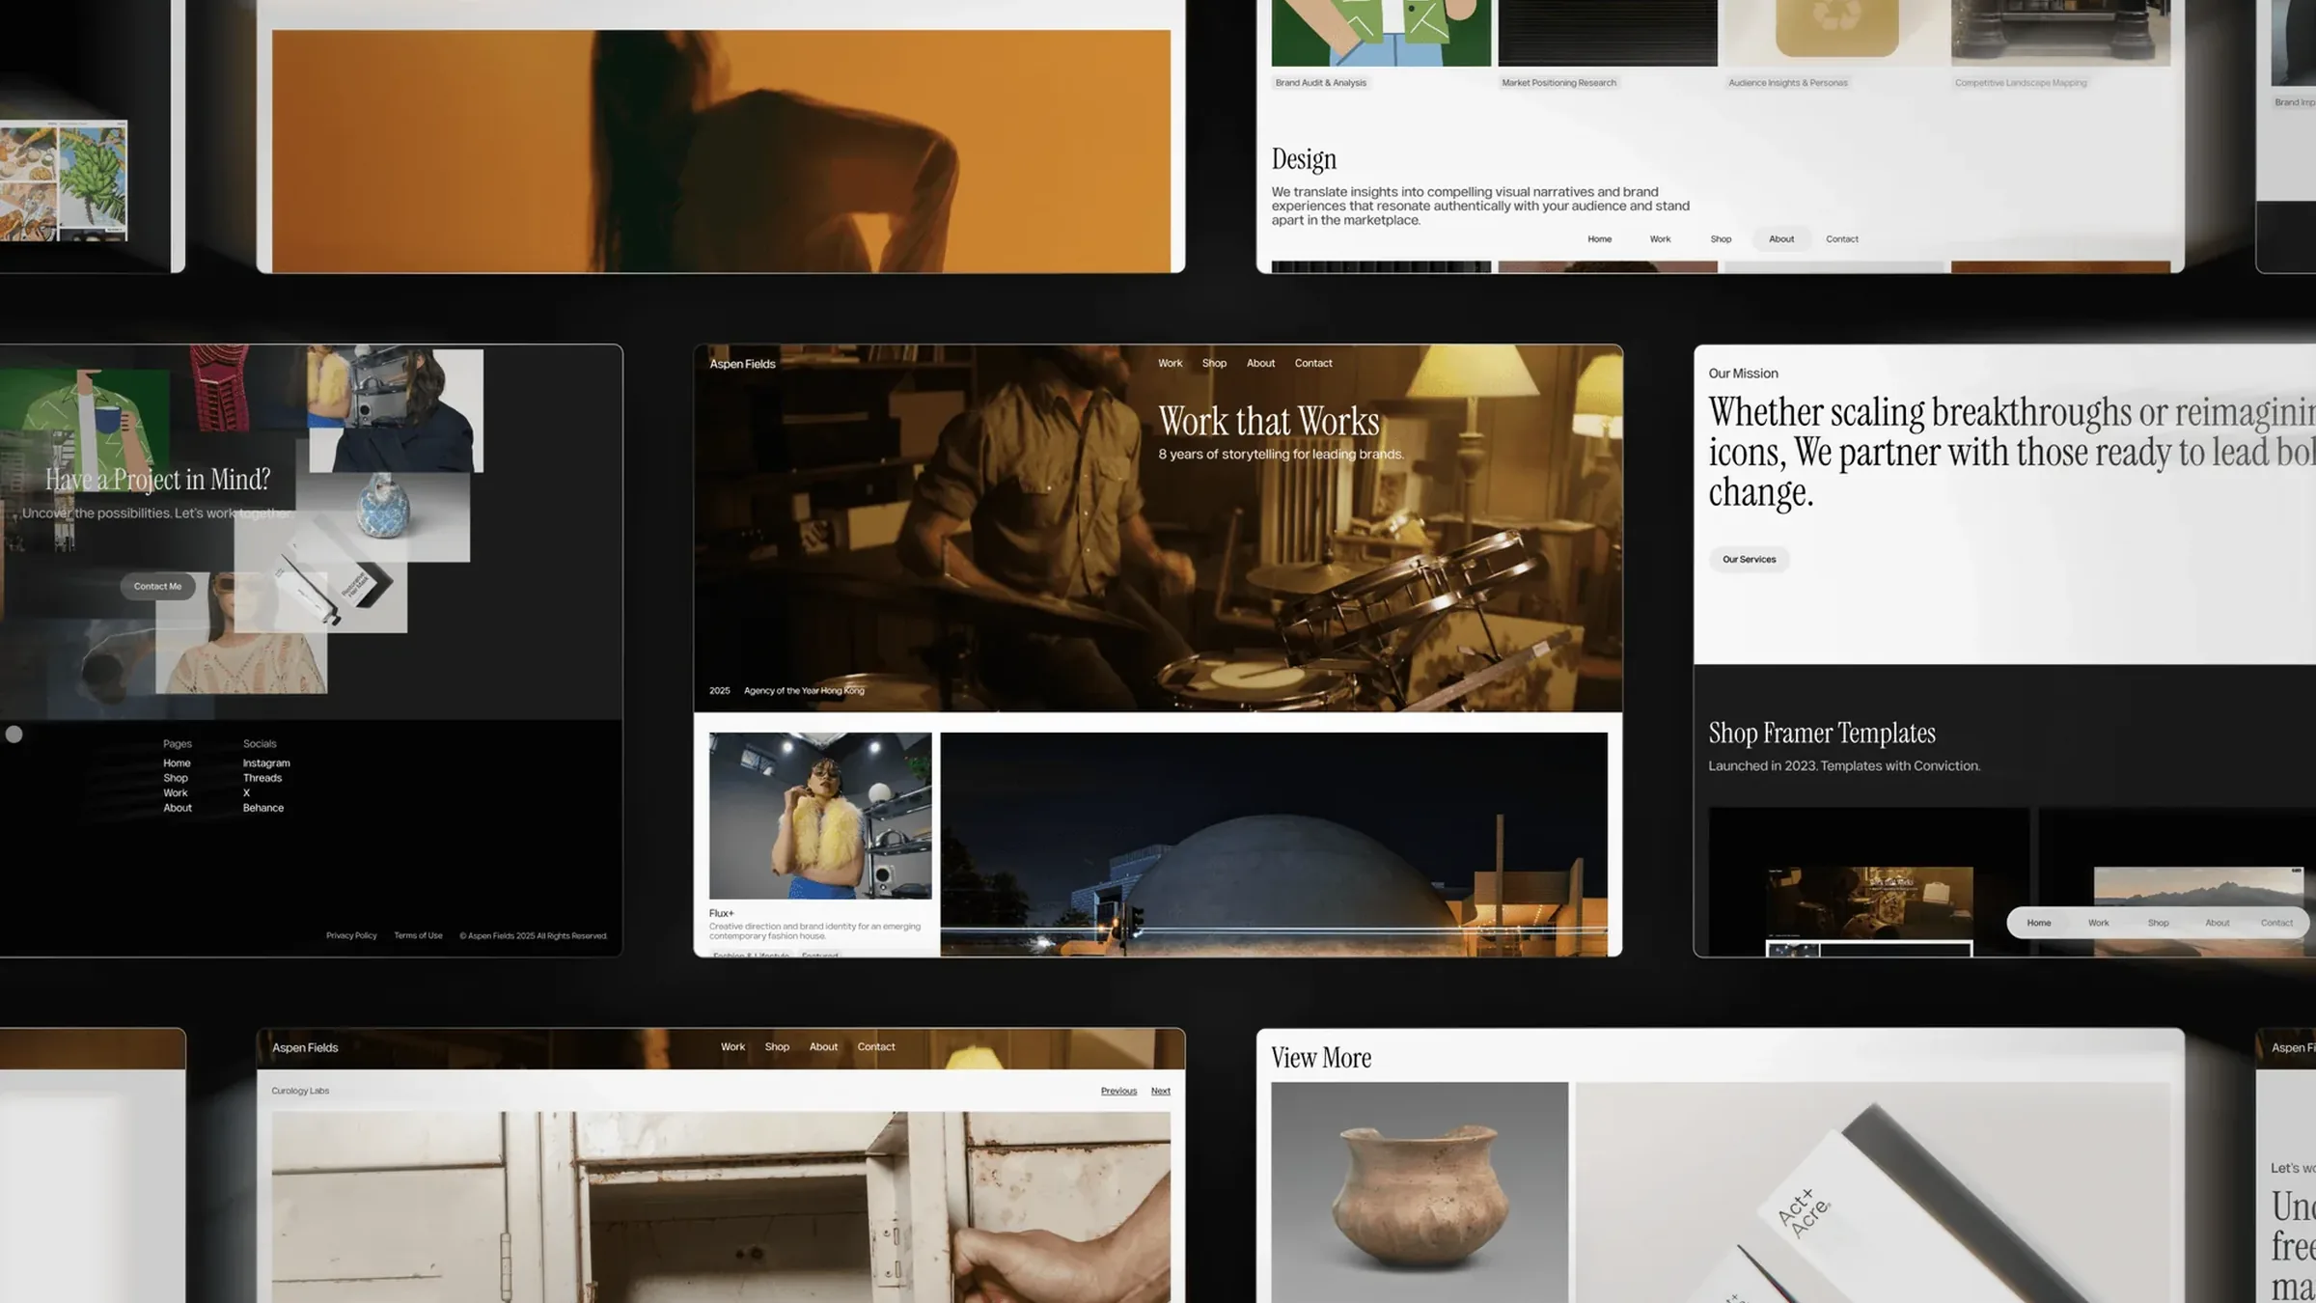
Task: Click the Next link on the Curology Labs page
Action: click(1160, 1091)
